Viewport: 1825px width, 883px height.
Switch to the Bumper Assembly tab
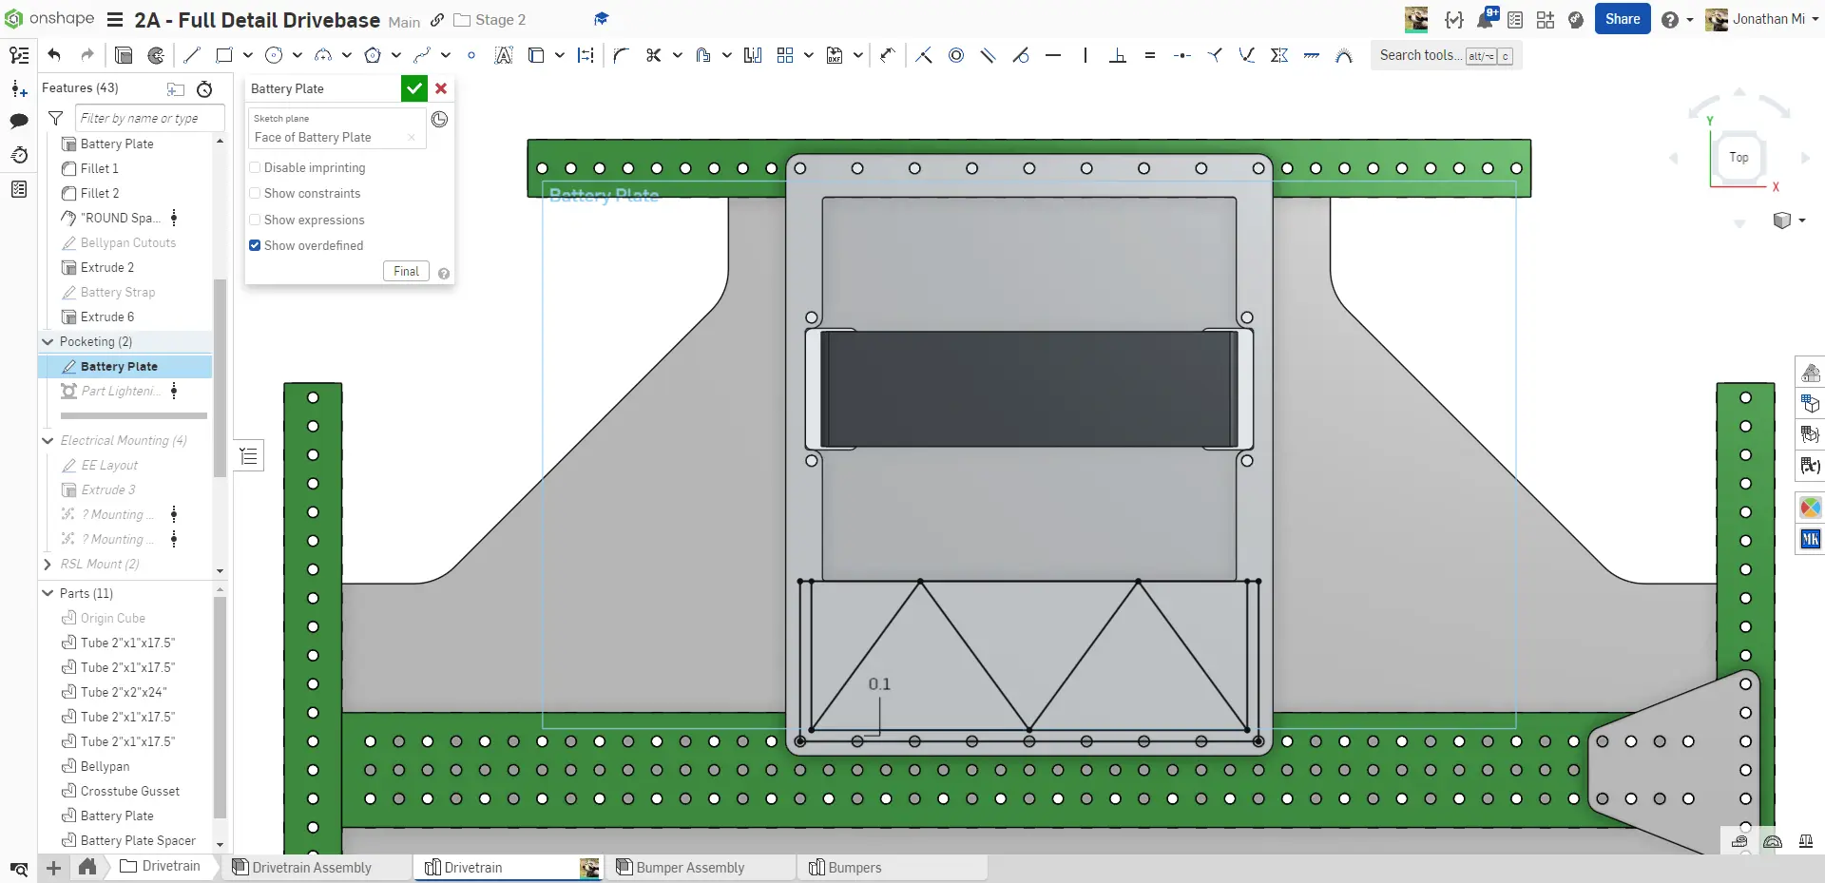(689, 867)
